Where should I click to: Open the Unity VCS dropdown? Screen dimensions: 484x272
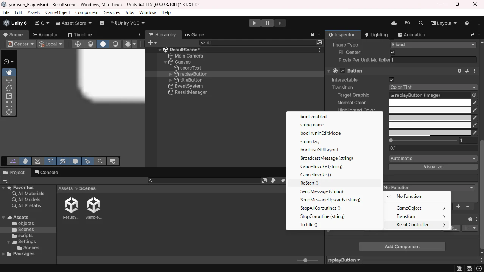pyautogui.click(x=129, y=23)
